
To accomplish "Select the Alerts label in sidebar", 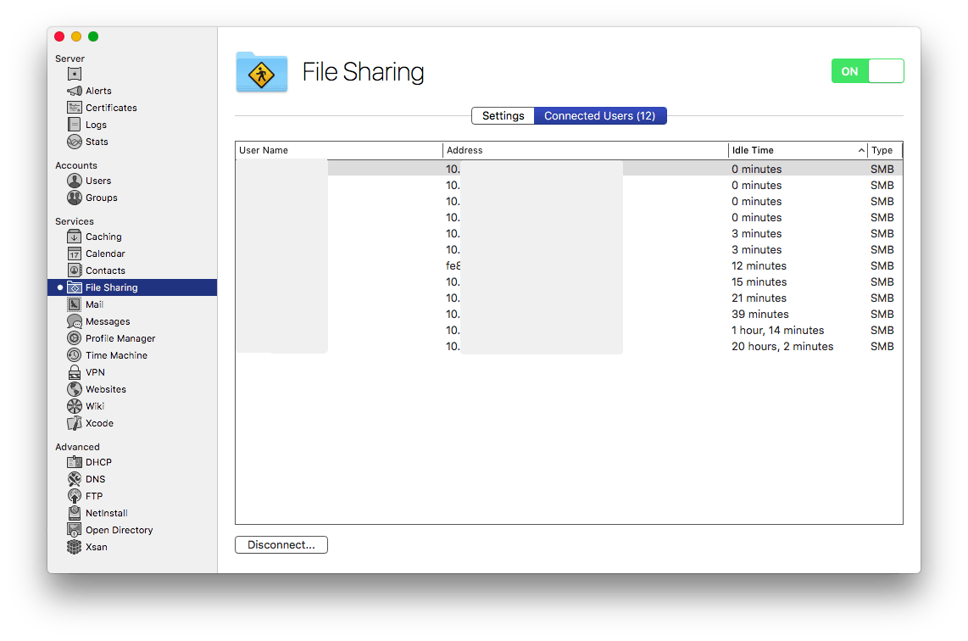I will point(99,91).
